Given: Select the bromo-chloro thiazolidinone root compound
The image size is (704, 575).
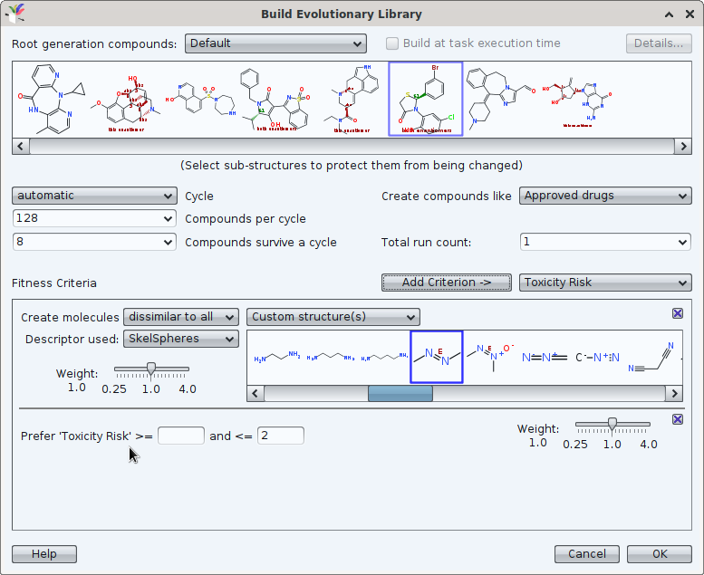Looking at the screenshot, I should pos(425,99).
